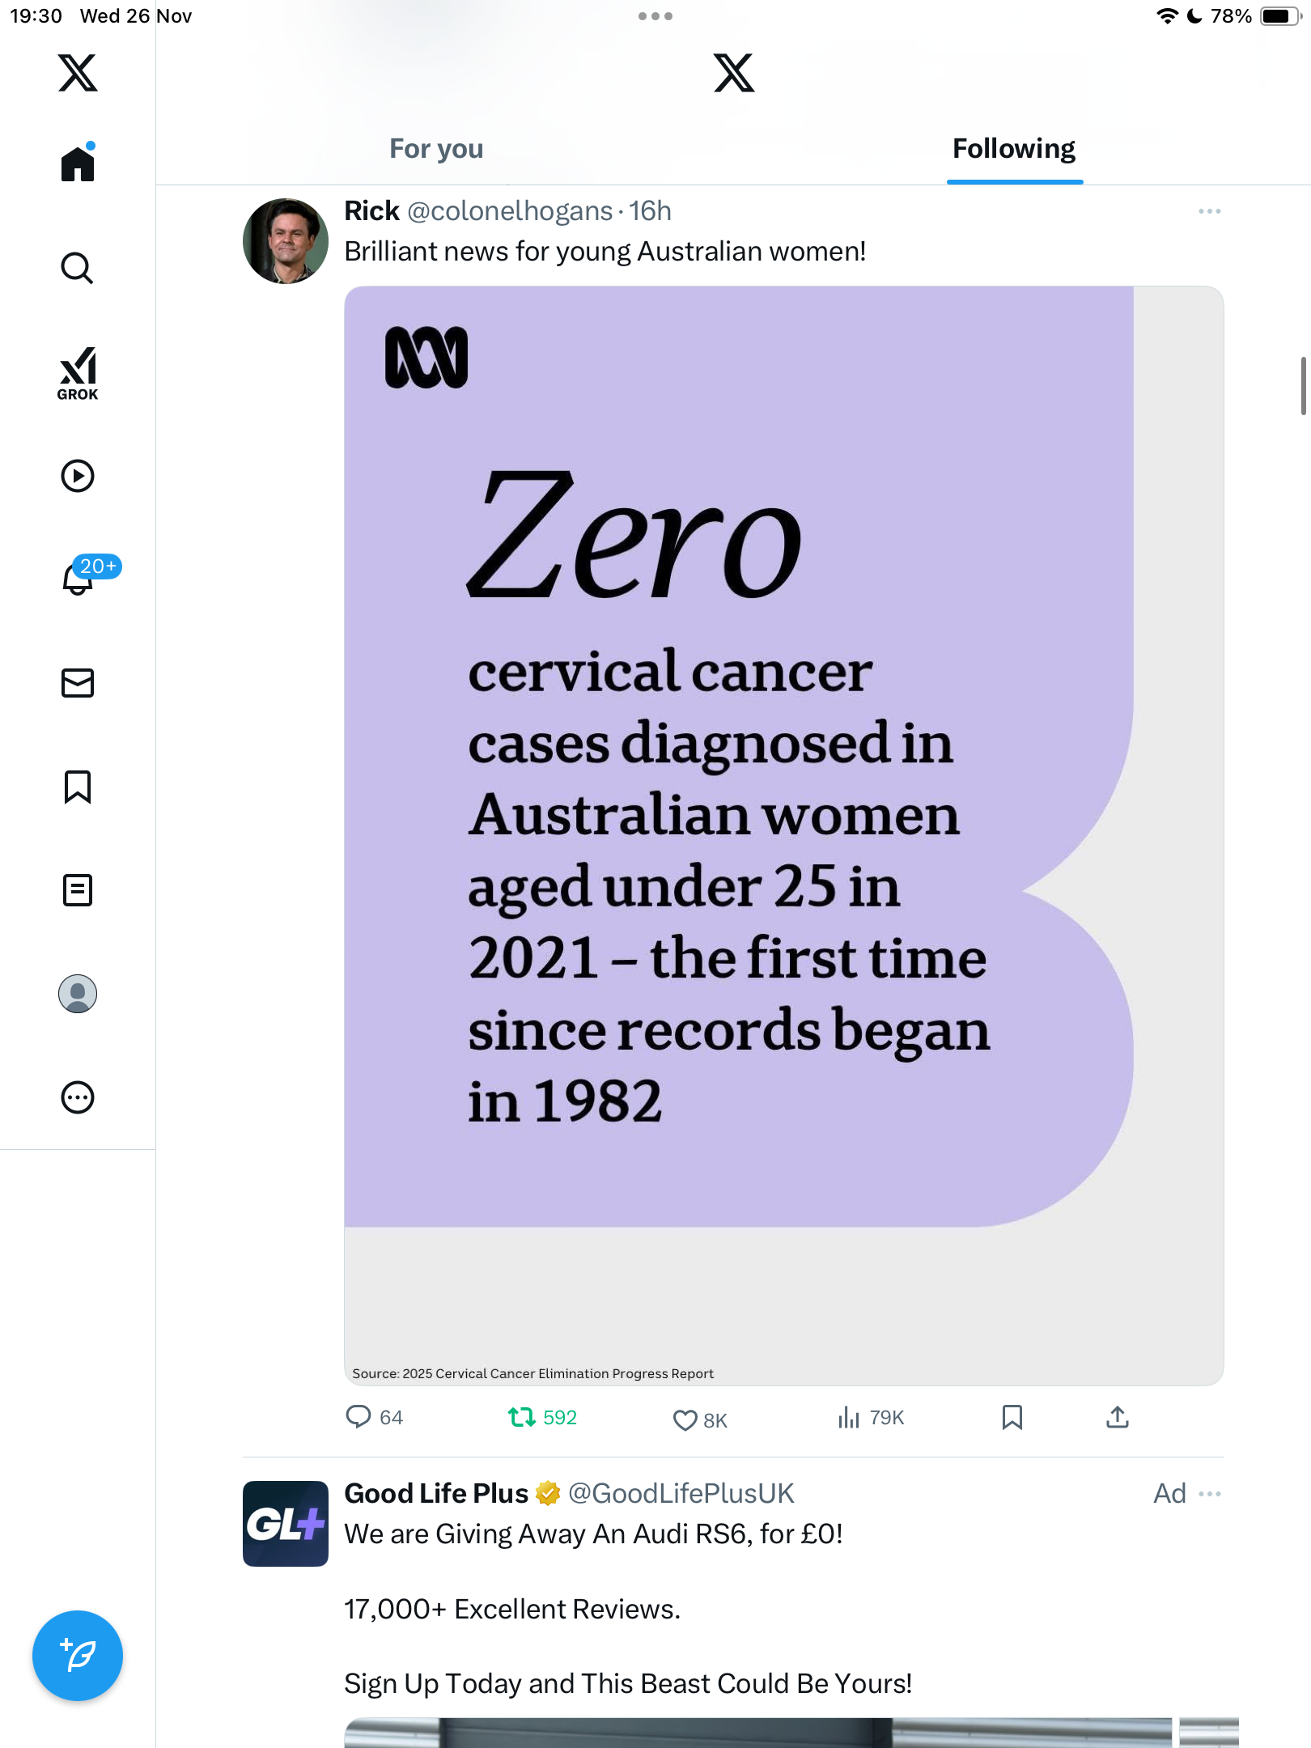
Task: Select the Following tab
Action: pyautogui.click(x=1013, y=149)
